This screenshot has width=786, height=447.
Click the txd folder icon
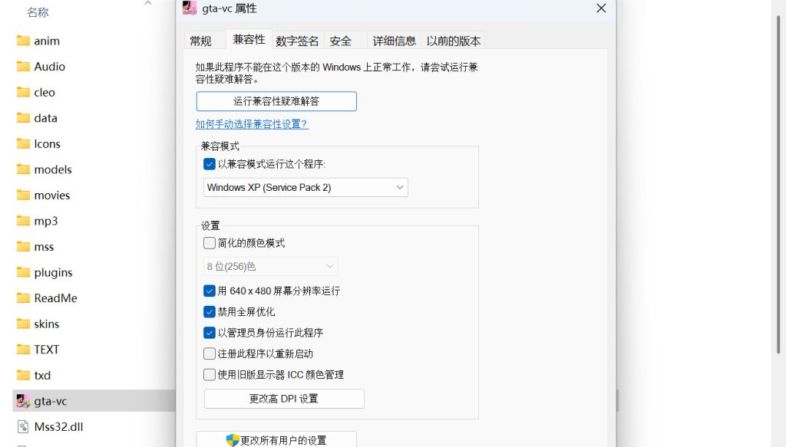pos(23,375)
